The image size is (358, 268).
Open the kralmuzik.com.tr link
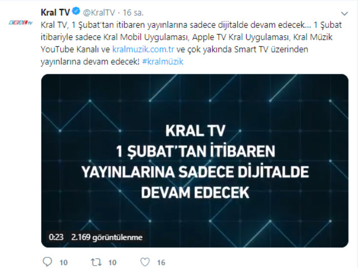pyautogui.click(x=143, y=49)
